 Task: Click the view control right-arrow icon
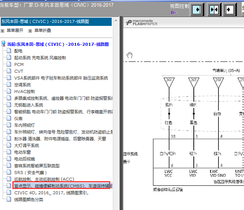(197, 10)
